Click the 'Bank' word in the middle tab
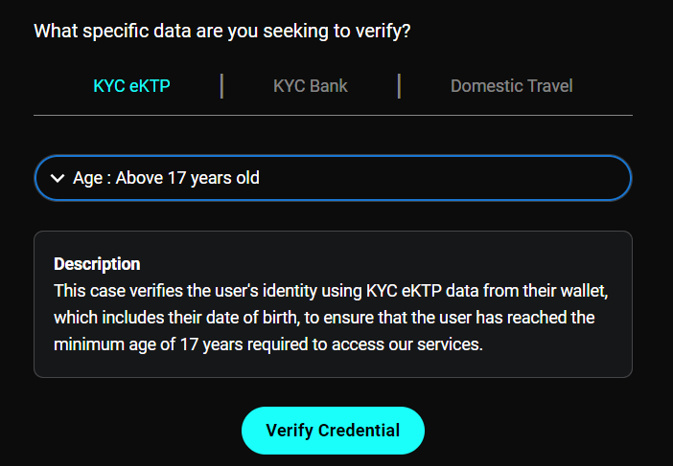 pyautogui.click(x=328, y=86)
